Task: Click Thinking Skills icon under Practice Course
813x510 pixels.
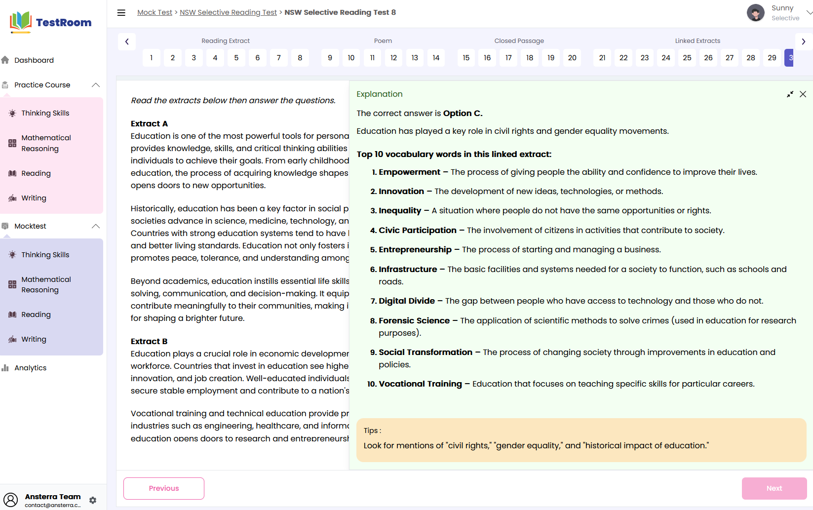Action: coord(12,113)
